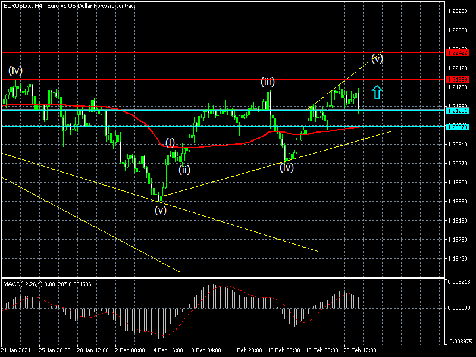Click the 1.19160 price scale value
The width and height of the screenshot is (476, 357).
click(458, 220)
